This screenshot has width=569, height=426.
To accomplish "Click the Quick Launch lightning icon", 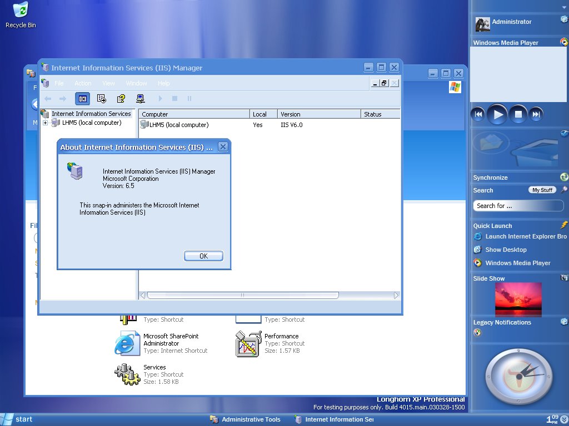I will pyautogui.click(x=564, y=225).
